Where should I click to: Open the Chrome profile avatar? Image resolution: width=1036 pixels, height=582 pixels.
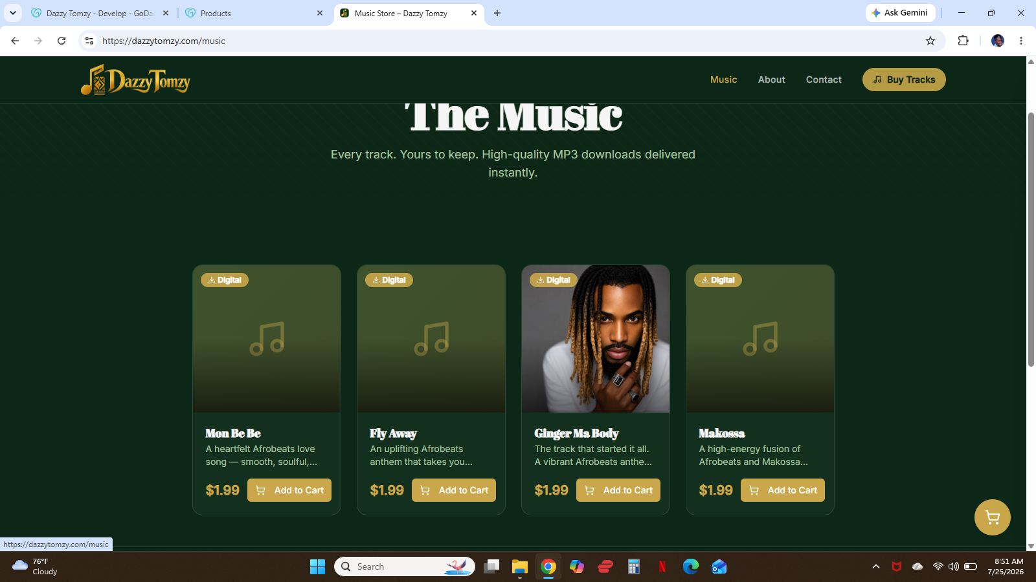pyautogui.click(x=998, y=41)
